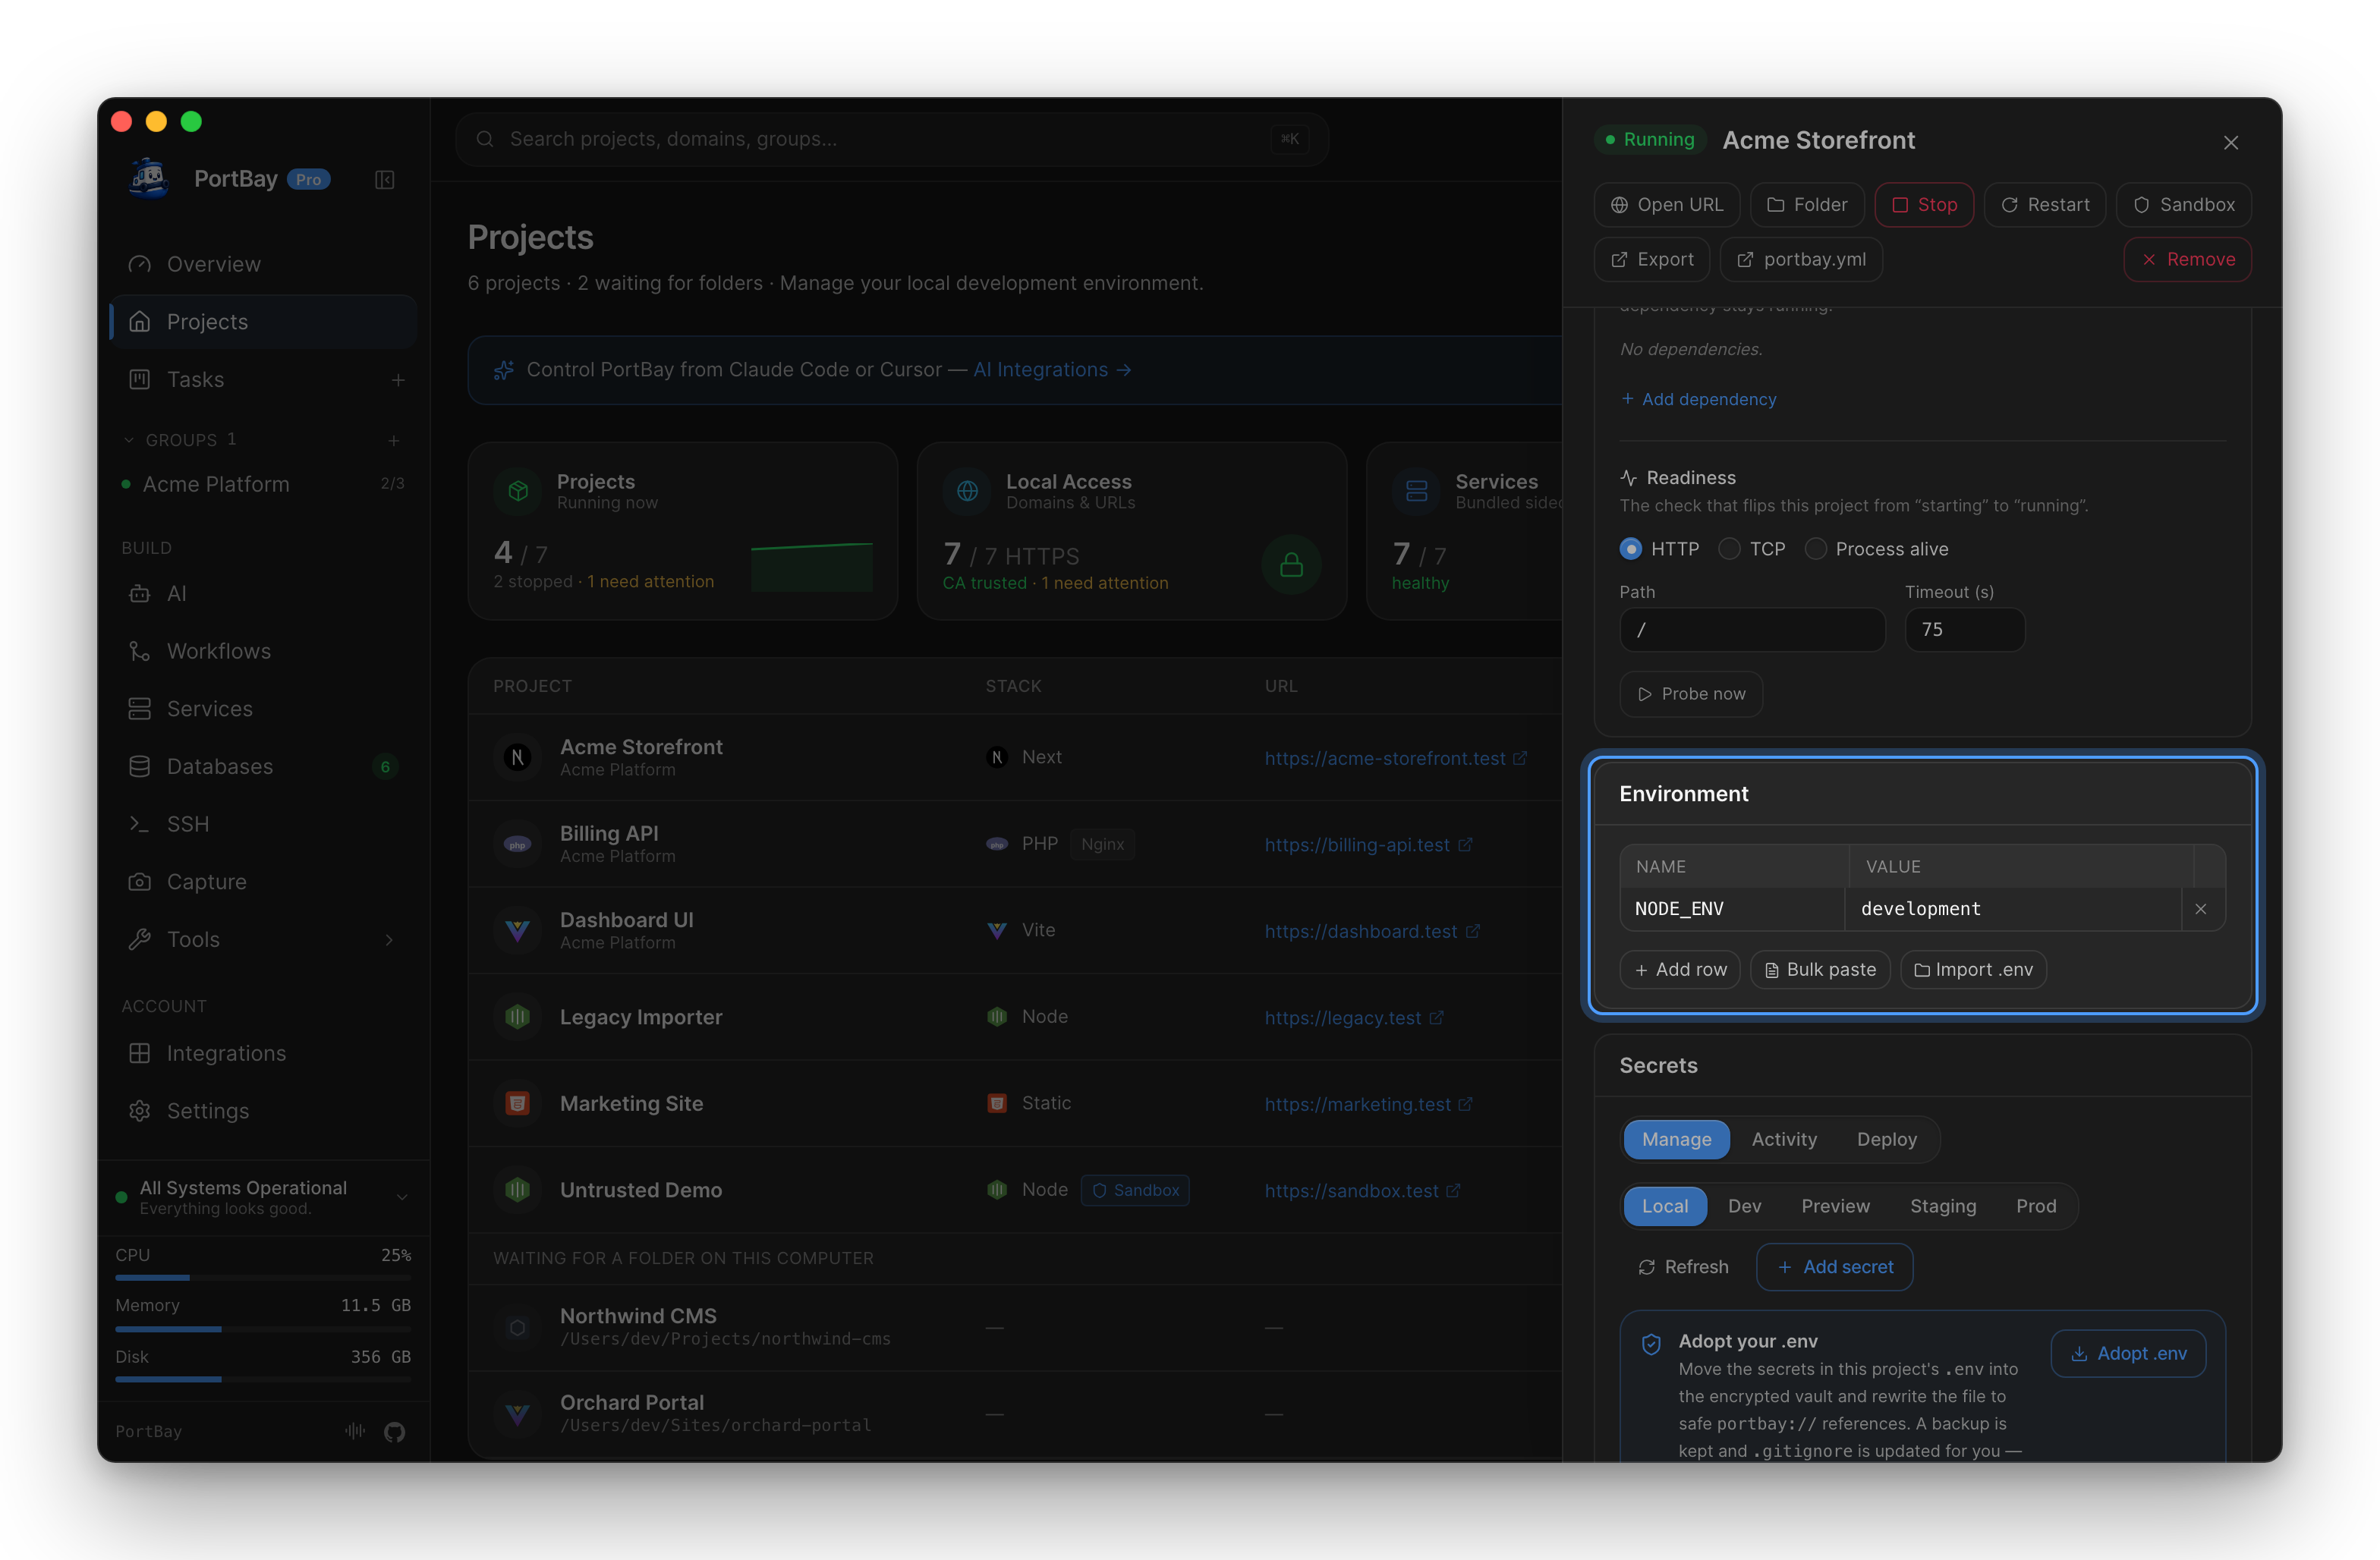Open Workflows in the sidebar

point(263,651)
